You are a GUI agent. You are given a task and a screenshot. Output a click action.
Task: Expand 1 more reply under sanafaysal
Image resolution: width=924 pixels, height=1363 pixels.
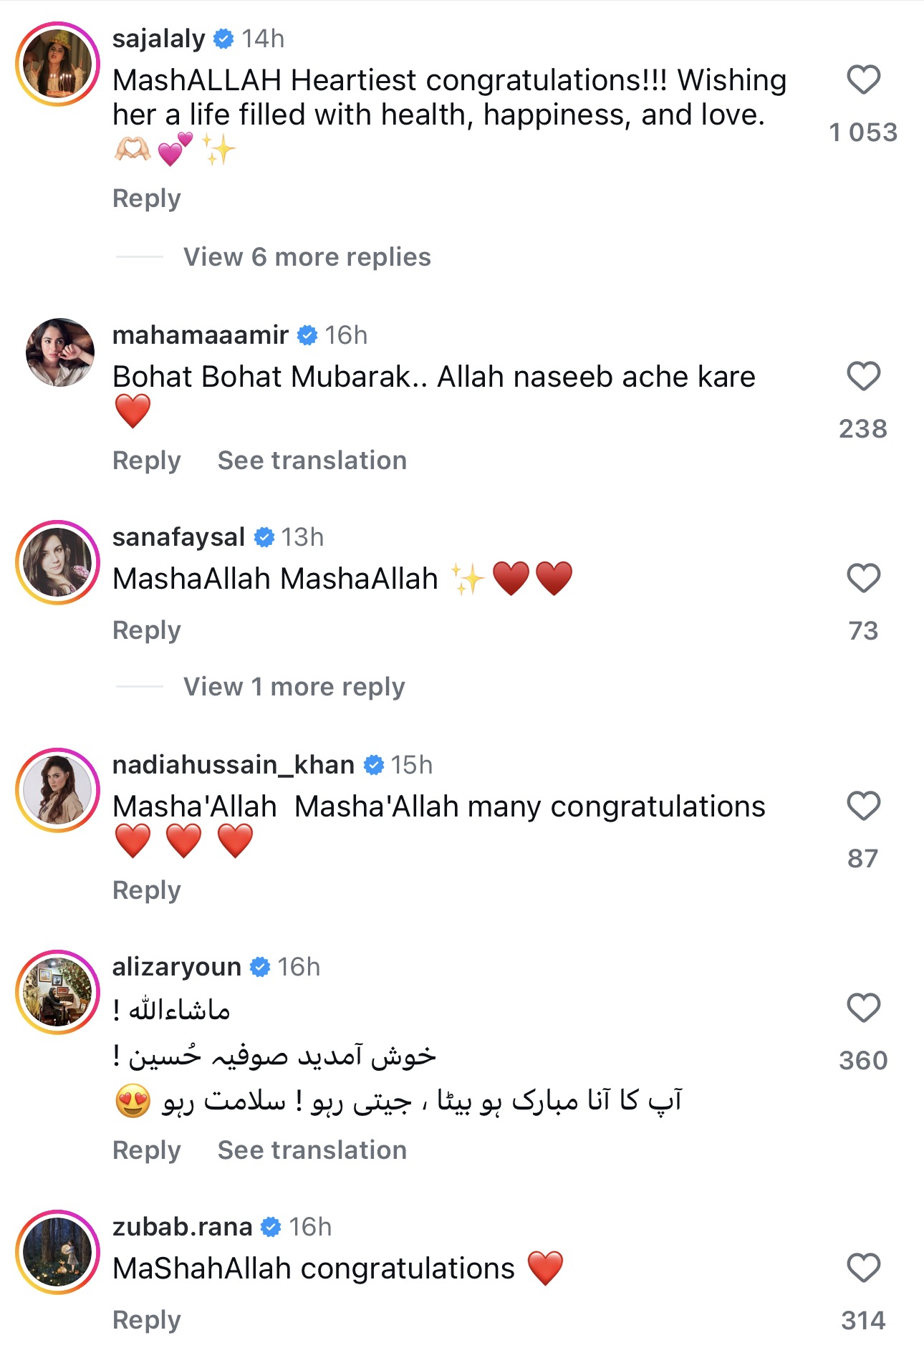click(294, 686)
